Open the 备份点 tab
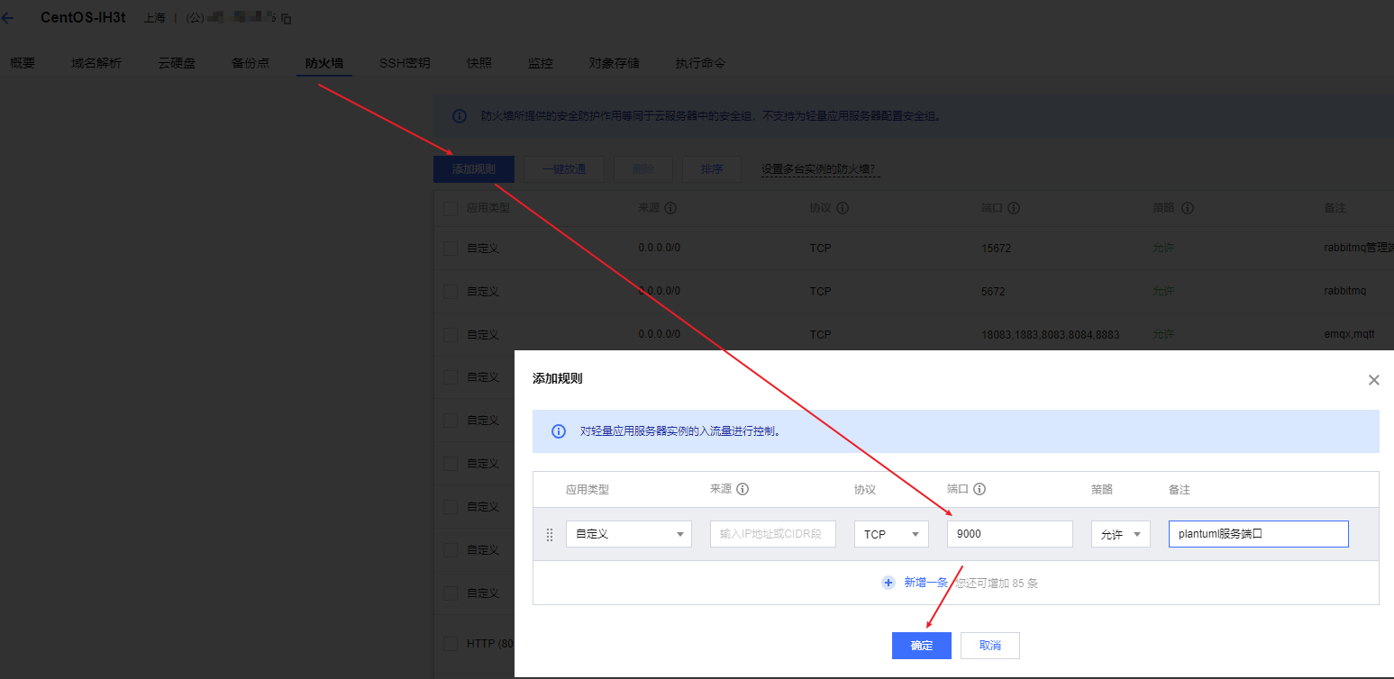 pyautogui.click(x=251, y=63)
